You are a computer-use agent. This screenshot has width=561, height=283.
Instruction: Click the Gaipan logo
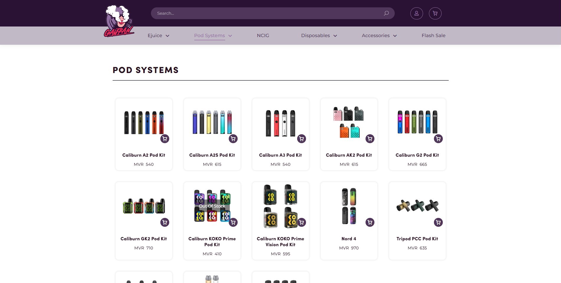119,21
